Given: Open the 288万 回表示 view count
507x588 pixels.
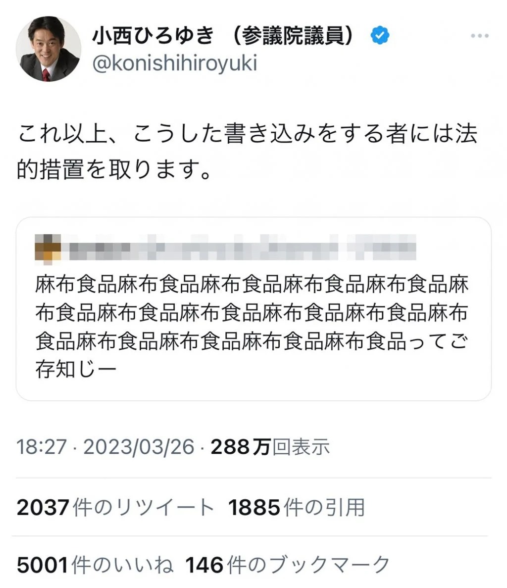Looking at the screenshot, I should point(270,447).
